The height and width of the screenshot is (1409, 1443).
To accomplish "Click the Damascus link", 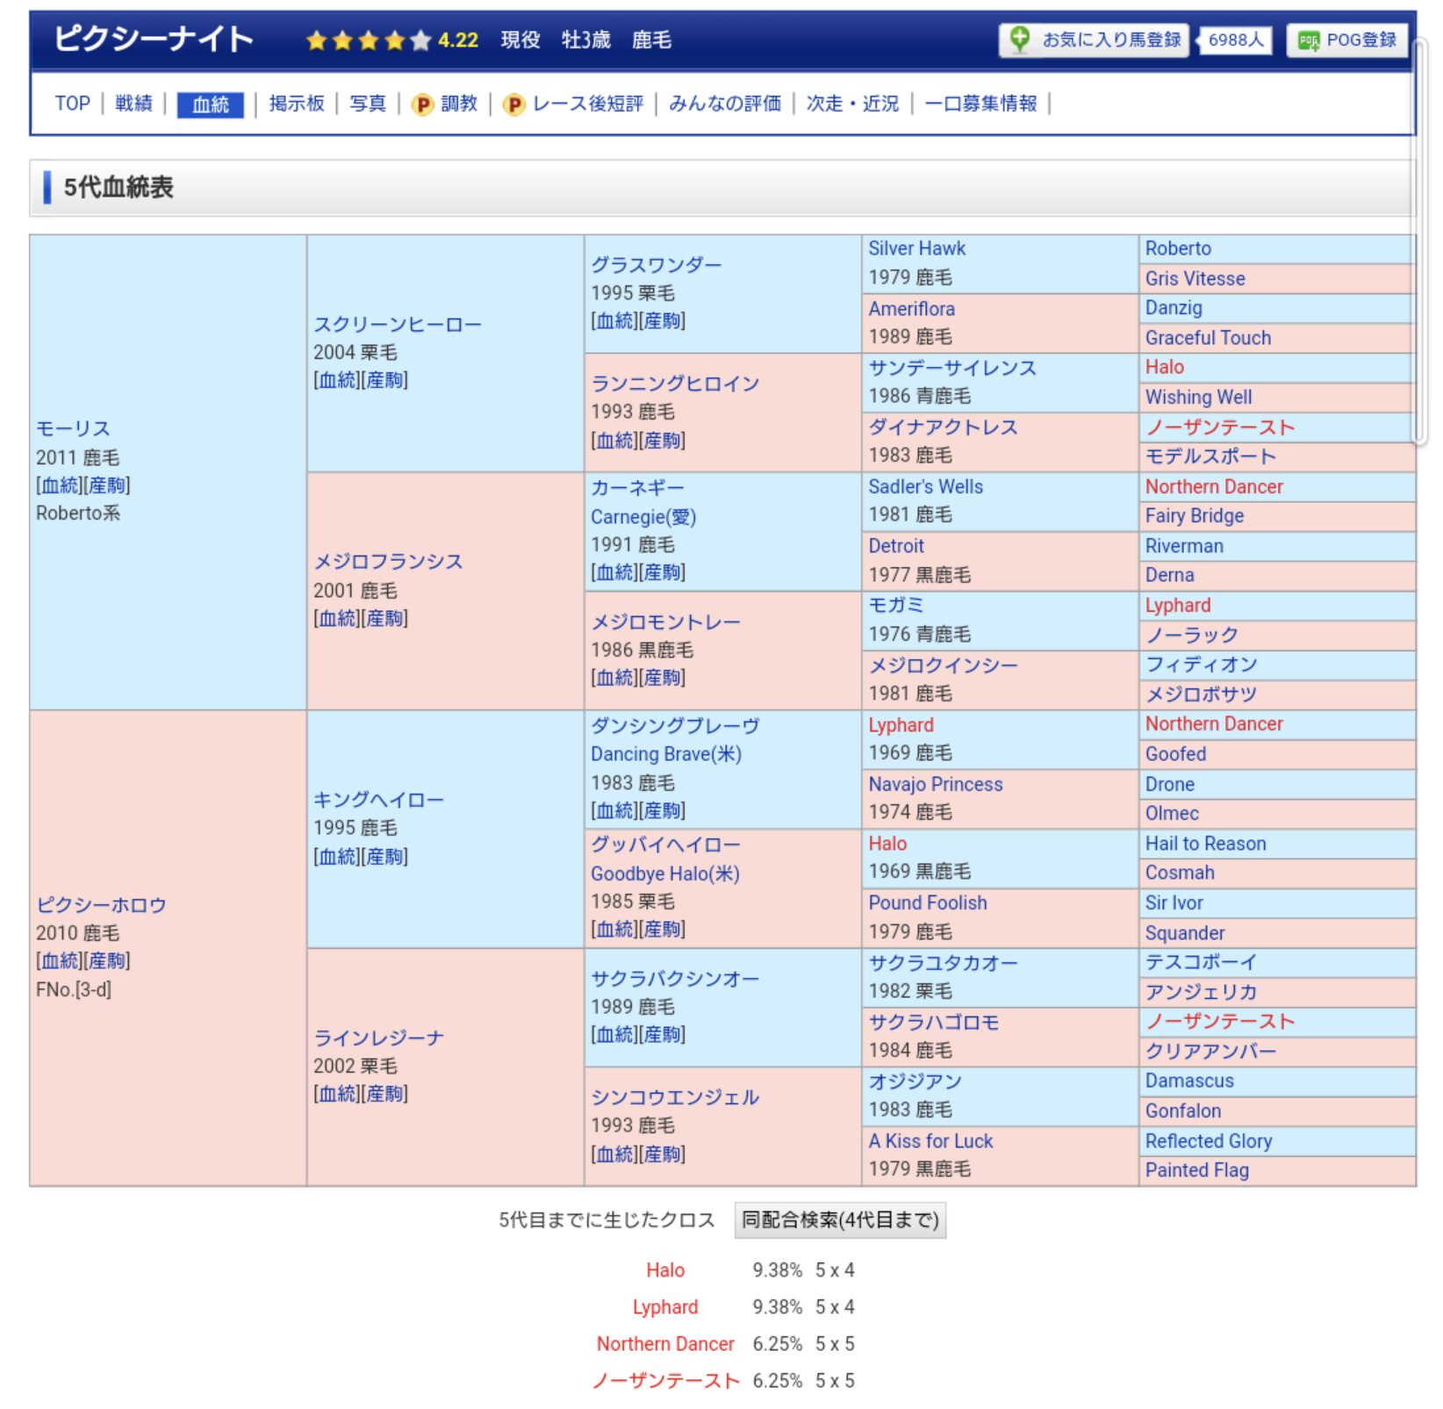I will 1189,1081.
